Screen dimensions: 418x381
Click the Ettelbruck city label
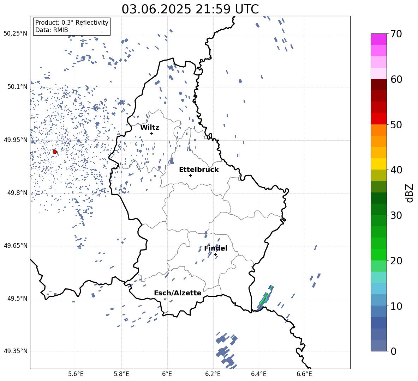tap(199, 170)
